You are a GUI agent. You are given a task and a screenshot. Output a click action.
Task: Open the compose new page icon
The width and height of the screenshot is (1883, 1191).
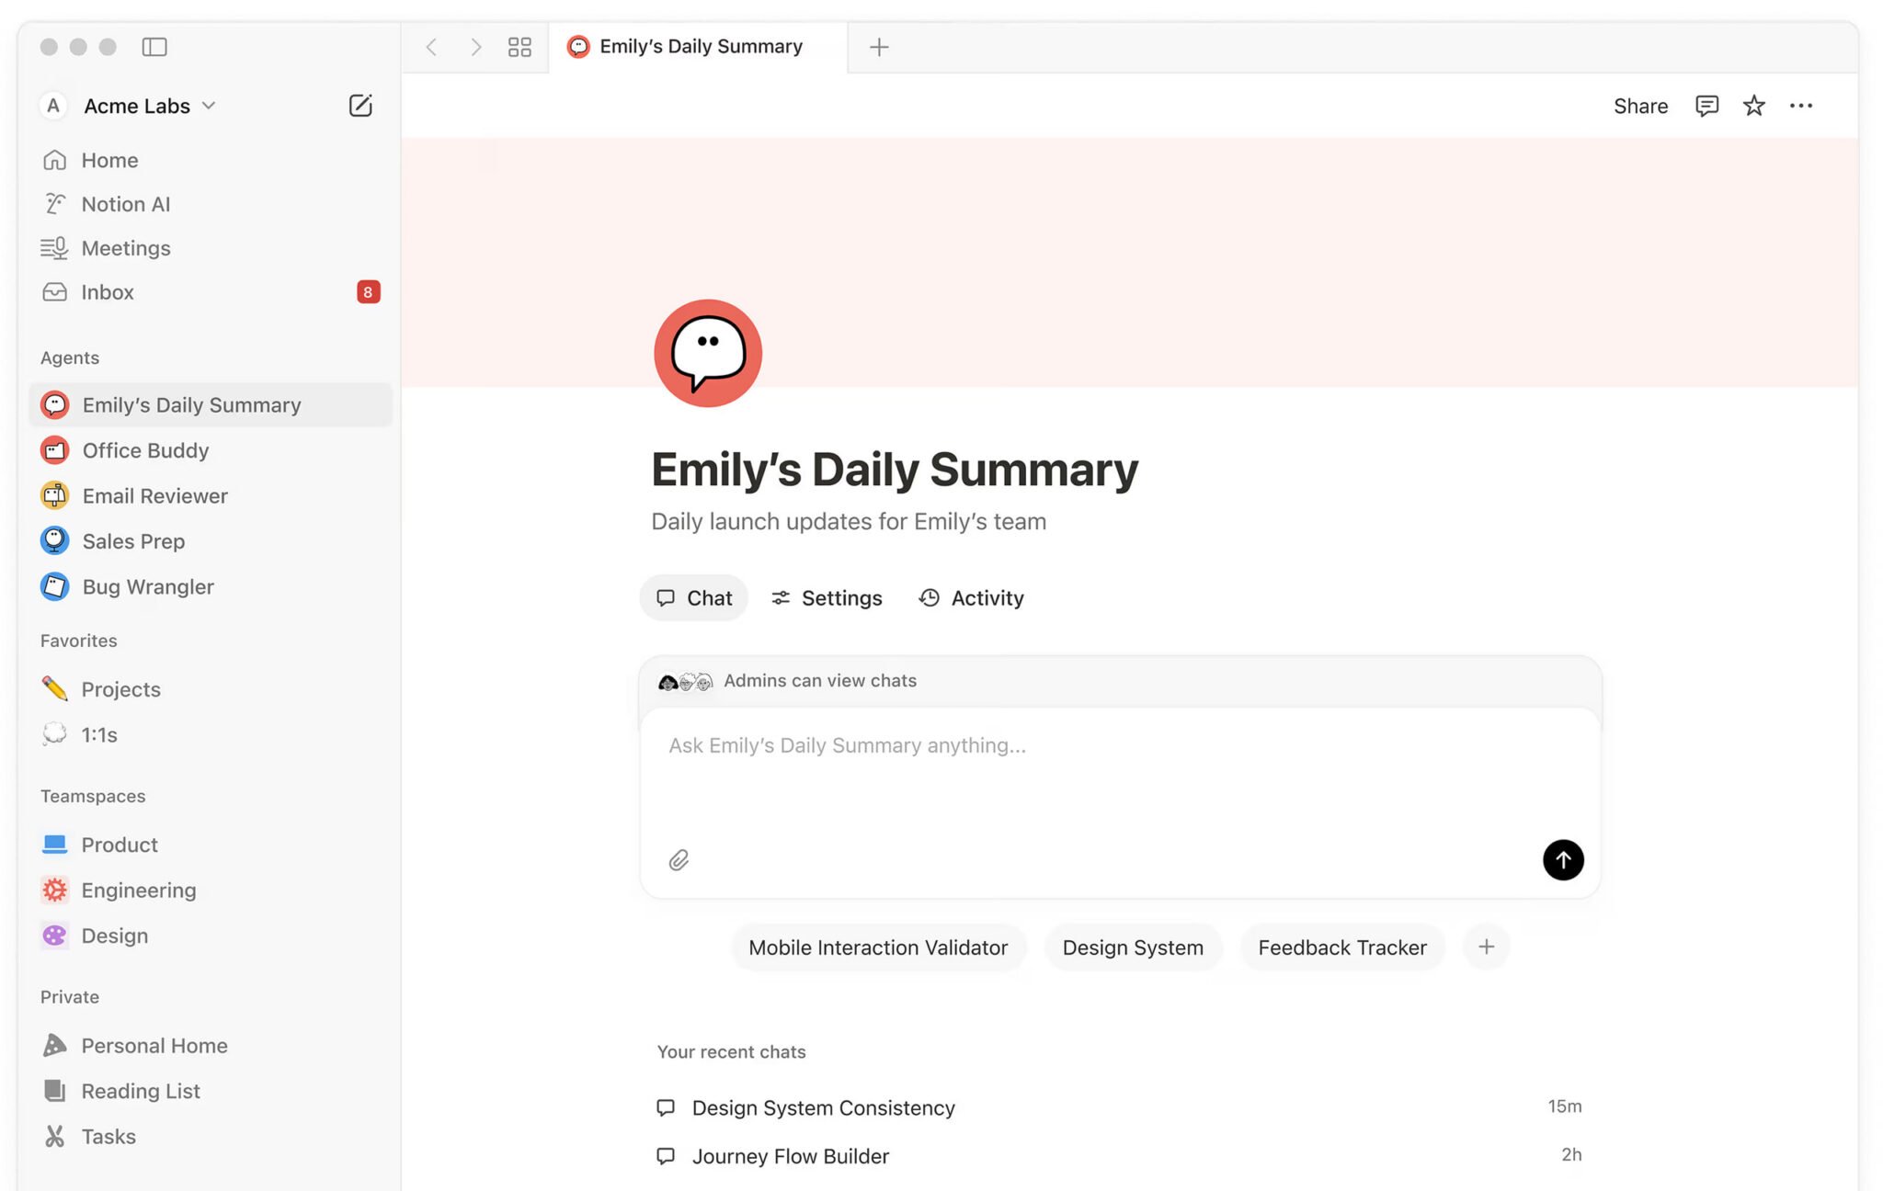tap(360, 106)
